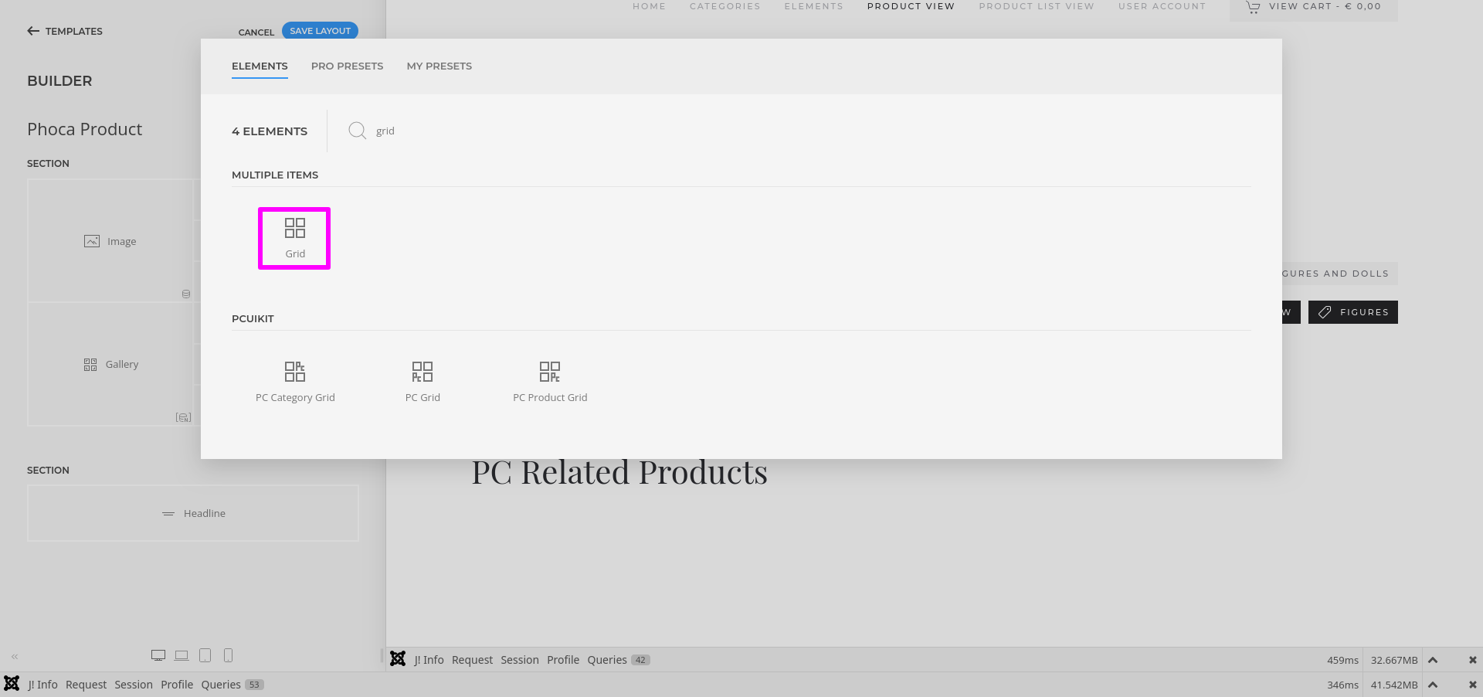
Task: Insert the PC Product Grid element
Action: [x=550, y=382]
